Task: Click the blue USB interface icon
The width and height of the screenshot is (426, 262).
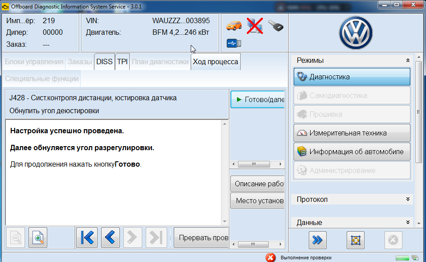Action: [x=234, y=43]
